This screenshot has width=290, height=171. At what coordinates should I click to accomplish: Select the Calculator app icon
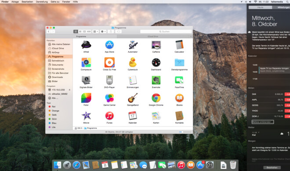[x=179, y=45]
